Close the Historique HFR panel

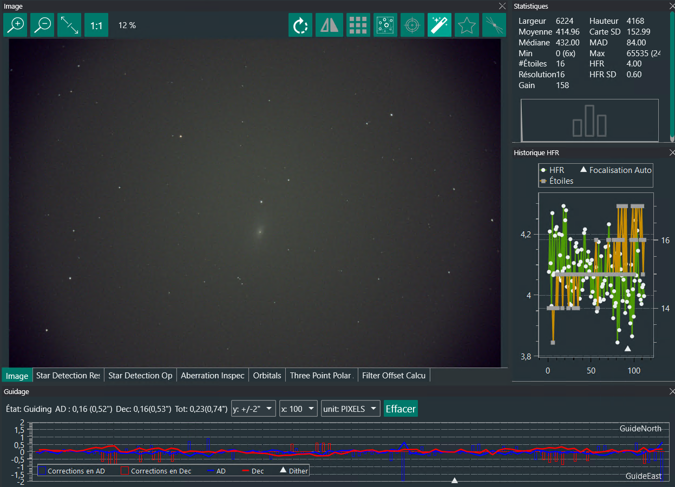[x=672, y=153]
